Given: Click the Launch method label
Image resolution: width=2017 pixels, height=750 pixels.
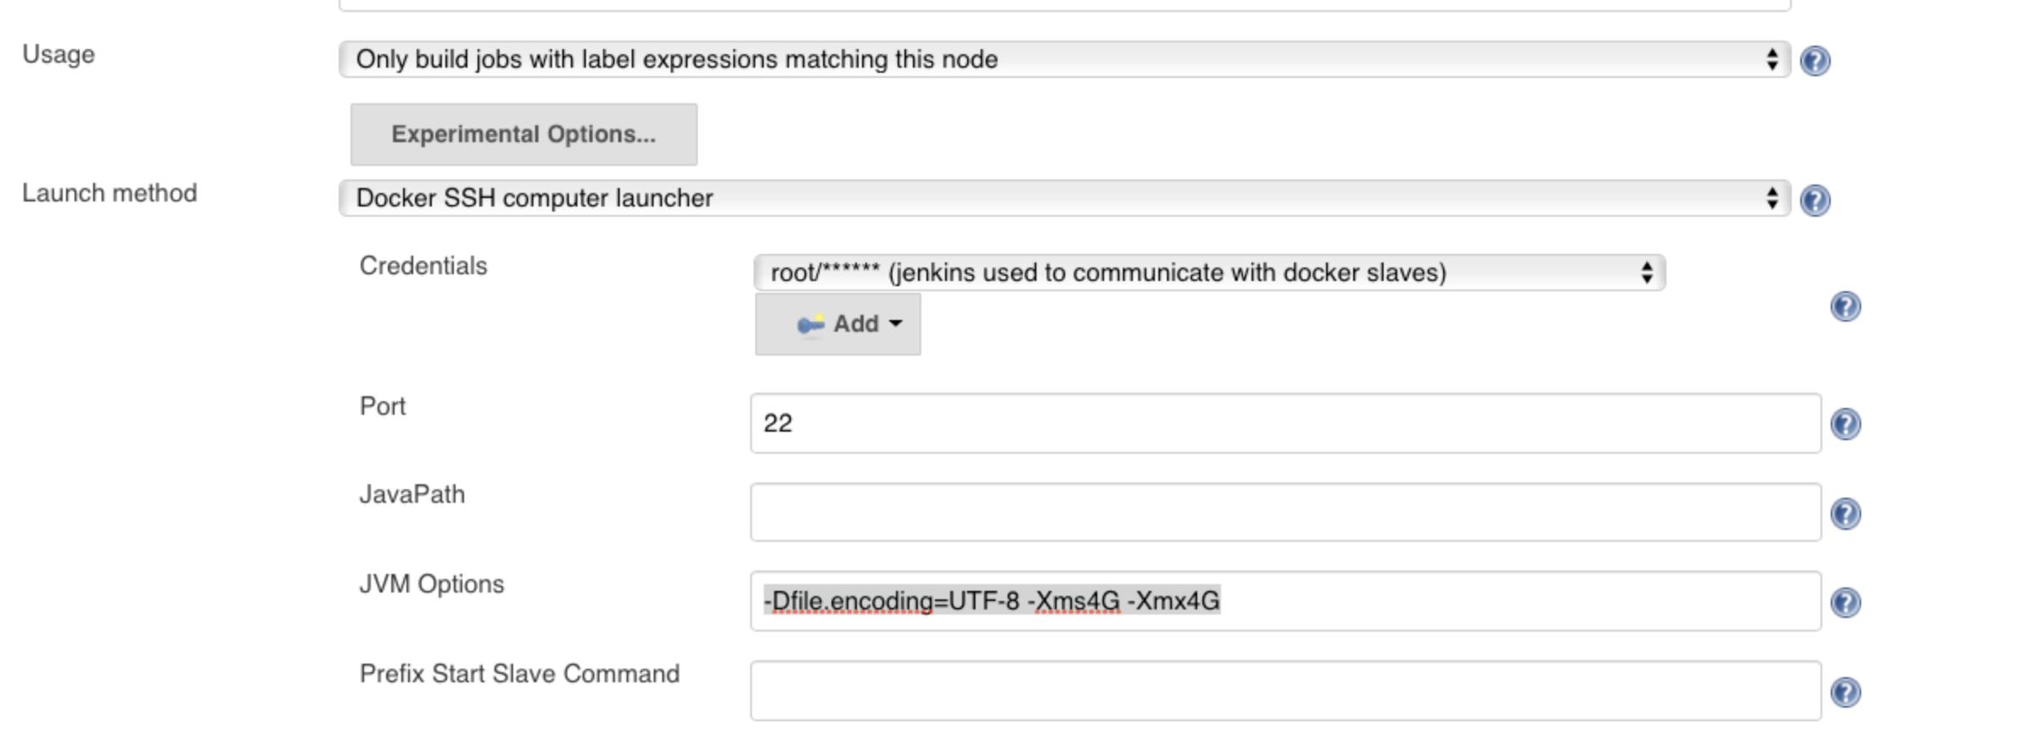Looking at the screenshot, I should point(109,193).
